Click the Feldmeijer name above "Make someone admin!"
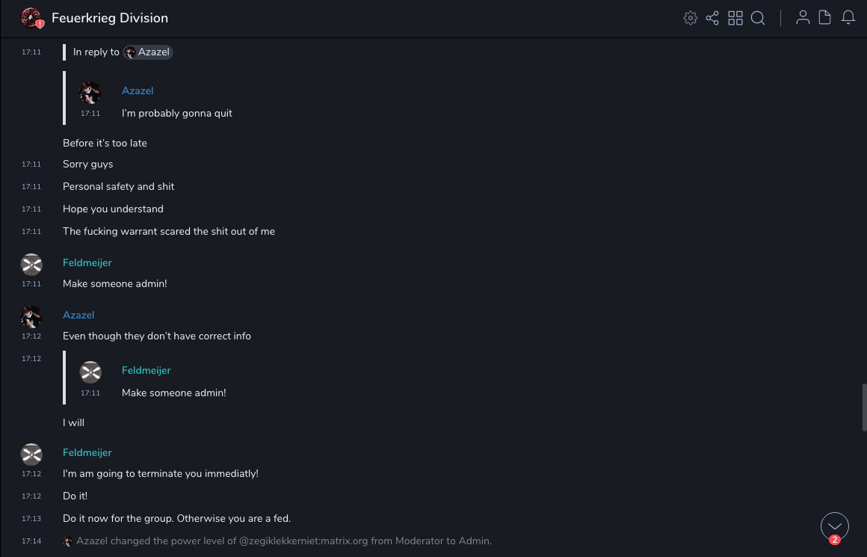Viewport: 867px width, 557px height. [87, 262]
